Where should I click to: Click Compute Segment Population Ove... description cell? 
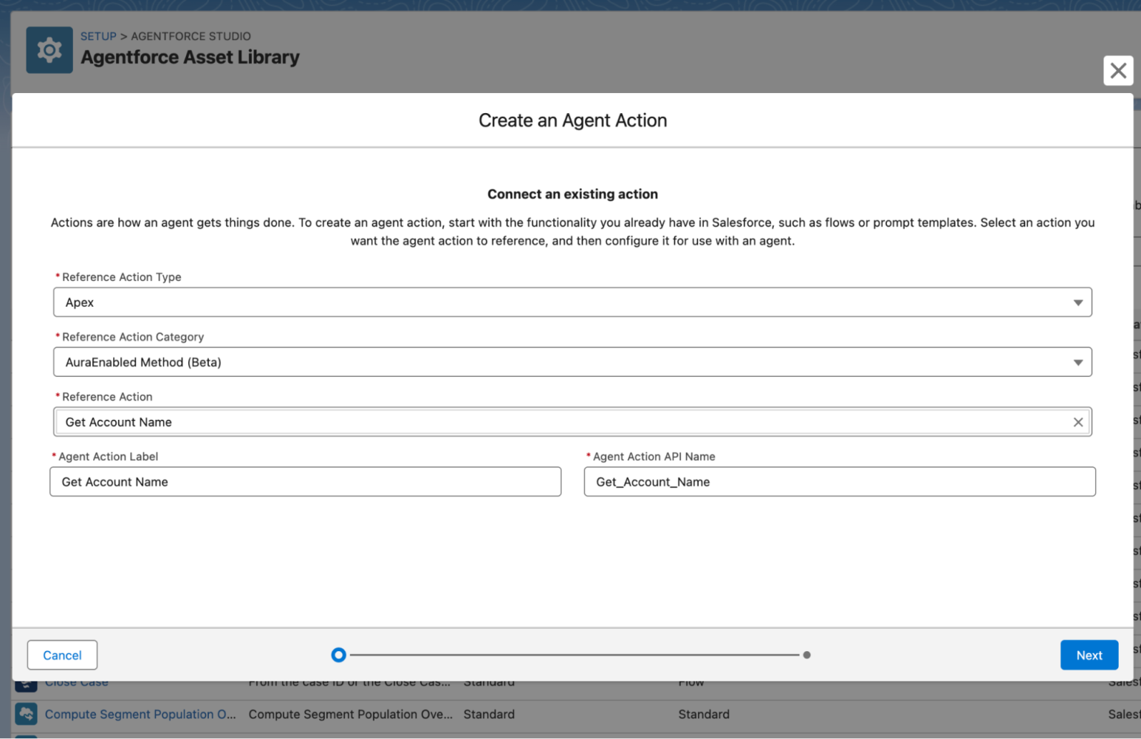point(351,715)
